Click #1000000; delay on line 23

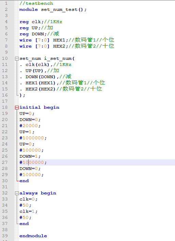33,138
